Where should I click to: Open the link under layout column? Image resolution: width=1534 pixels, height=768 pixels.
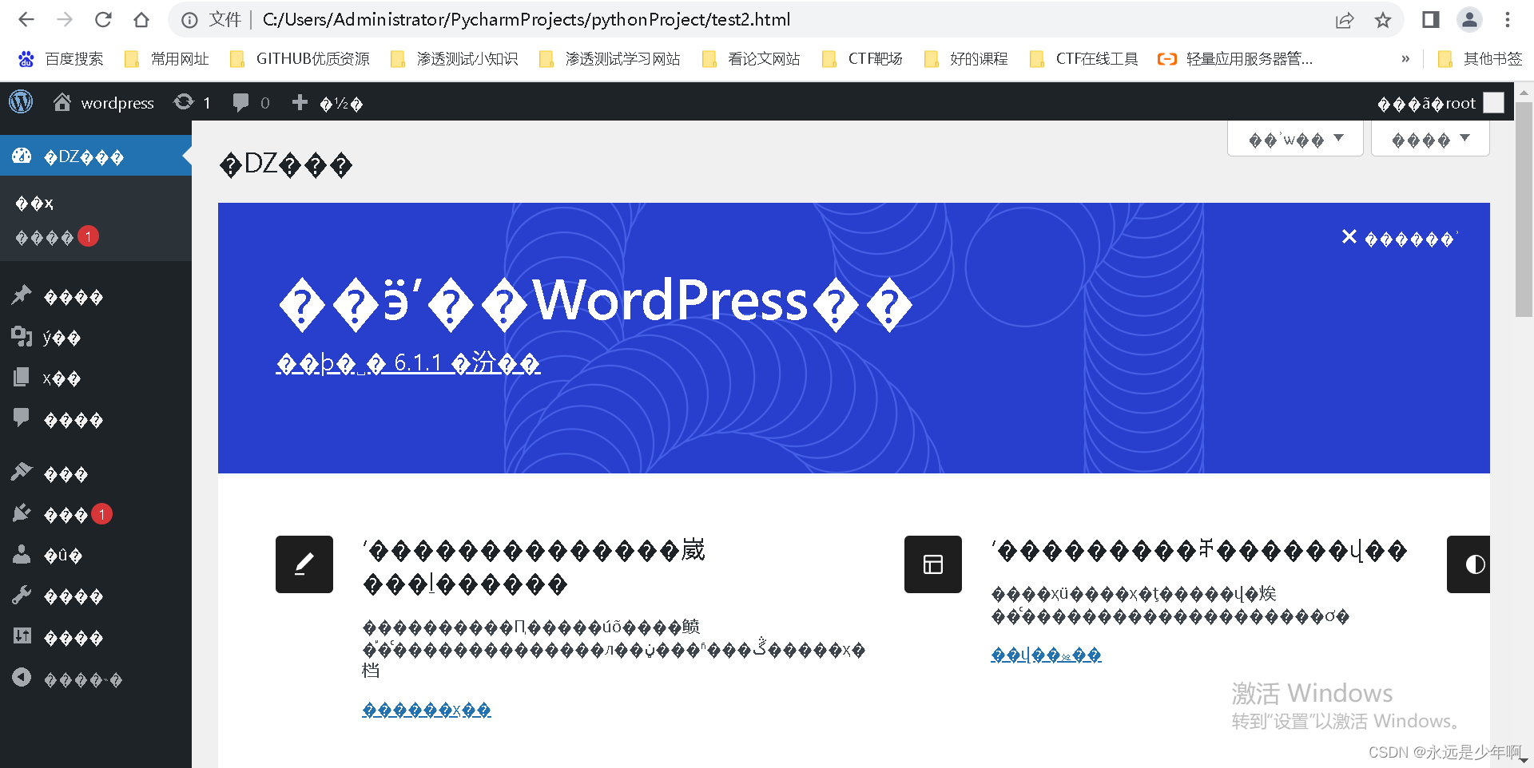pyautogui.click(x=1046, y=655)
